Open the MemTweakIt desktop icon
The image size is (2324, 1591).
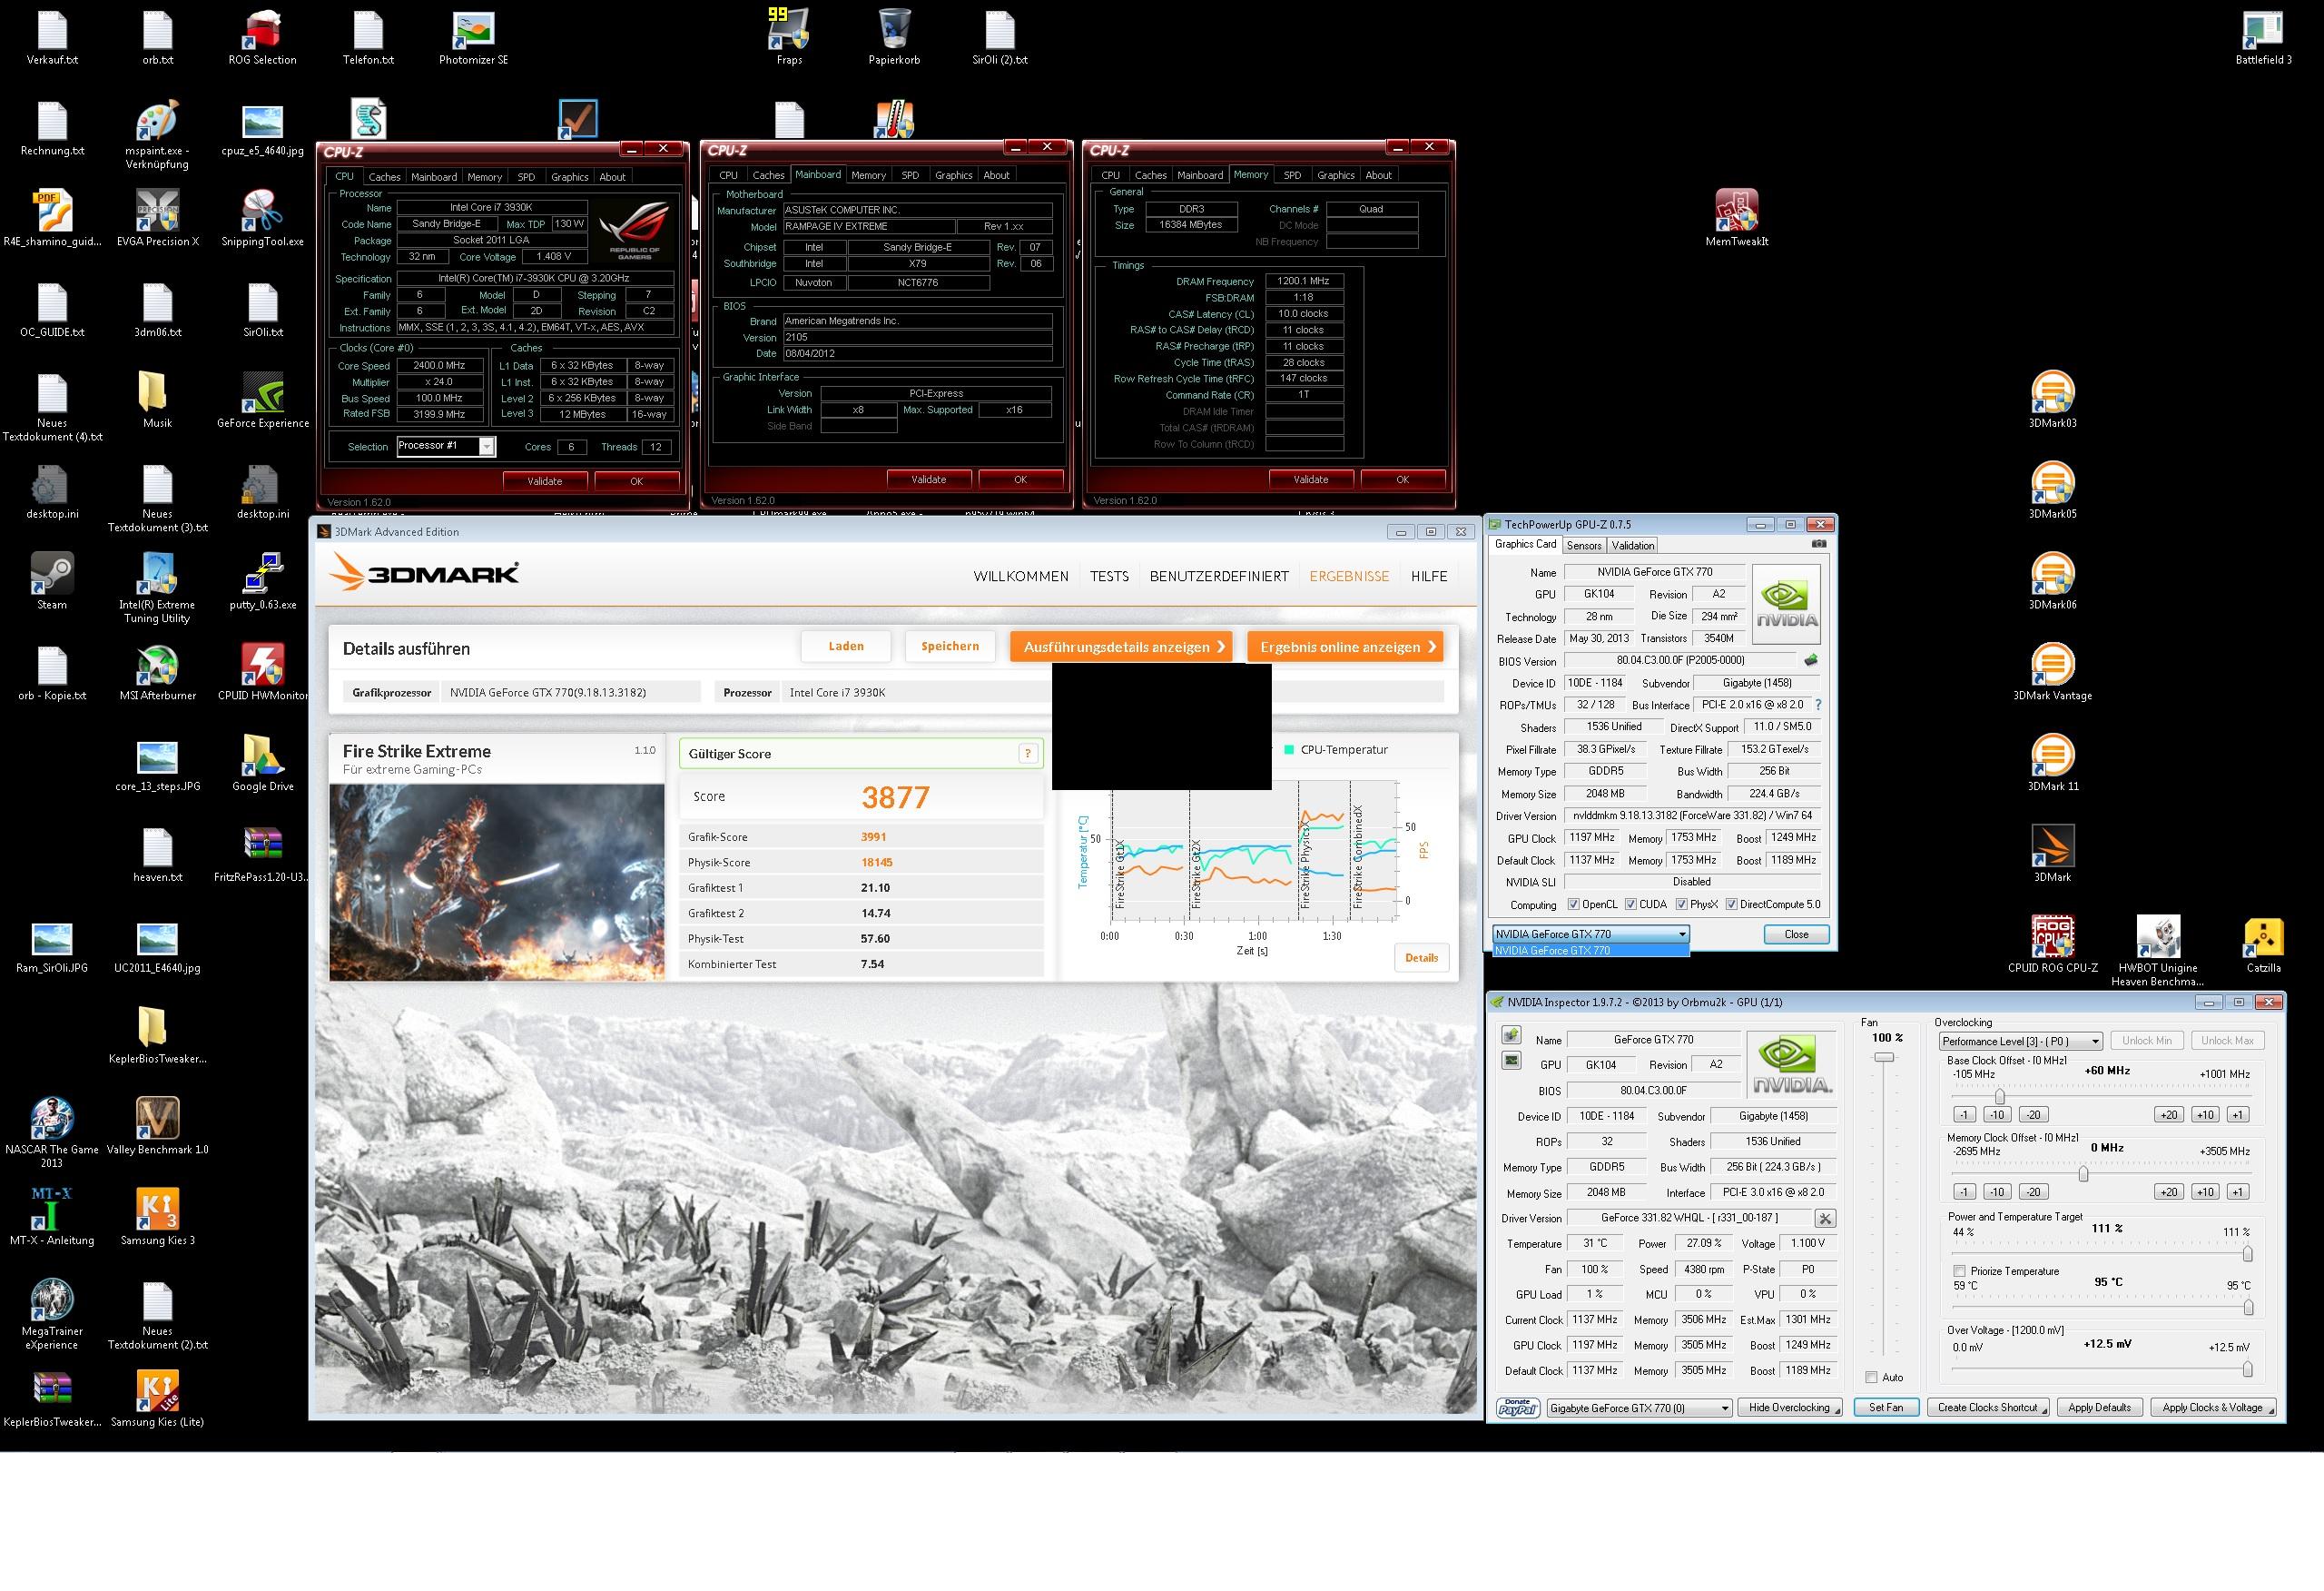[x=1737, y=217]
